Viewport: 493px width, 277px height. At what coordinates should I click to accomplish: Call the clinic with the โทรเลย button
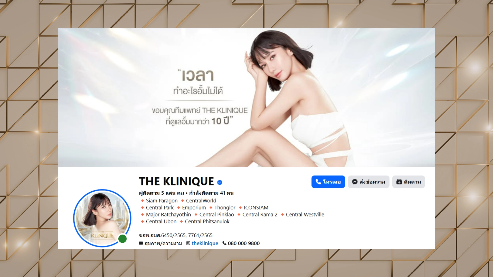point(328,182)
